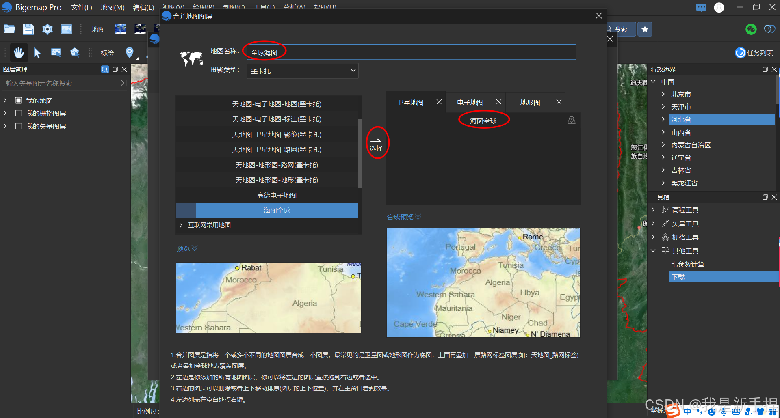Select 河北省 in boundary tree

[x=722, y=119]
